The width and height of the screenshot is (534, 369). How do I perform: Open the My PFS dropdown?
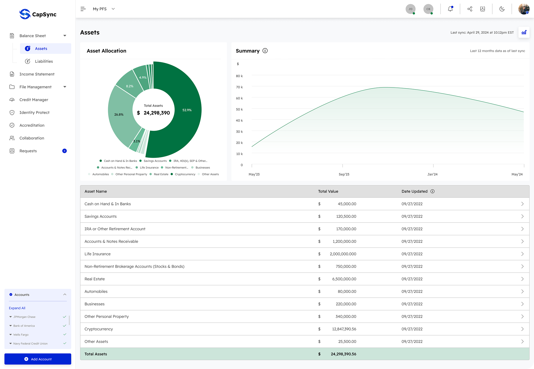coord(104,9)
